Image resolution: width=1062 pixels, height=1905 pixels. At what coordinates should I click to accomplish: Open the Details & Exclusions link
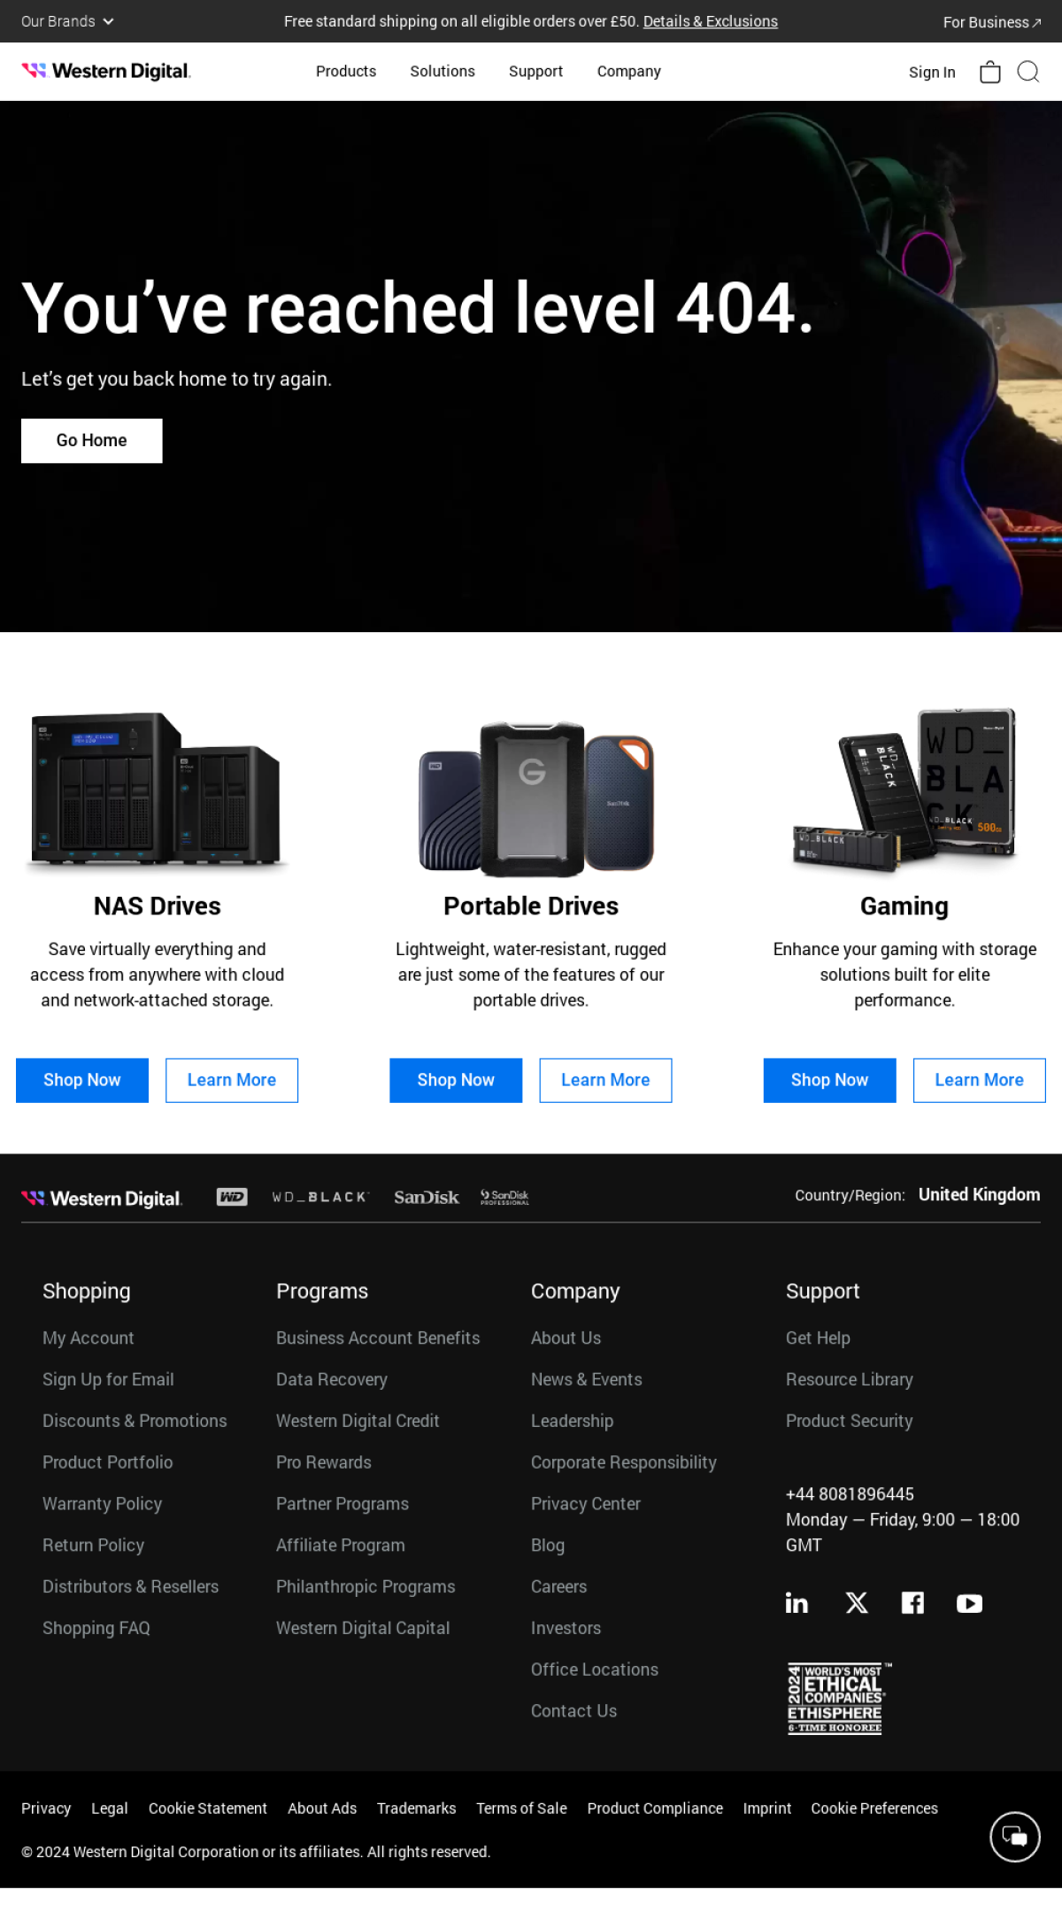(711, 21)
